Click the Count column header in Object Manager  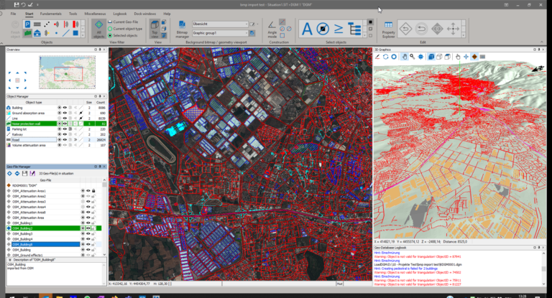[x=101, y=103]
